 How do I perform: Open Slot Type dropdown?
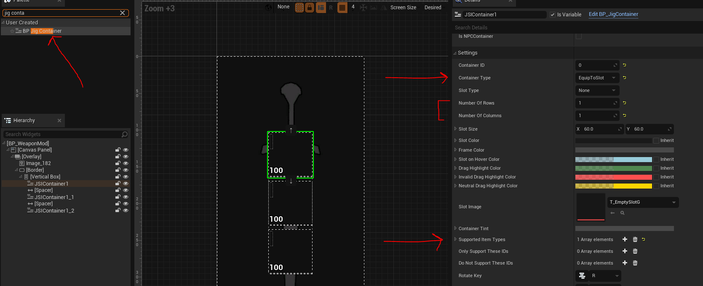pyautogui.click(x=597, y=90)
